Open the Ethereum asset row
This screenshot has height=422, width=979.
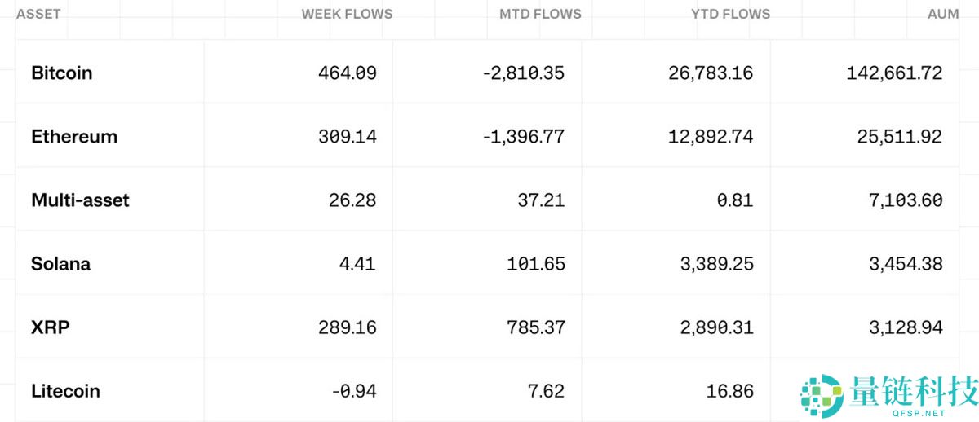(x=74, y=137)
